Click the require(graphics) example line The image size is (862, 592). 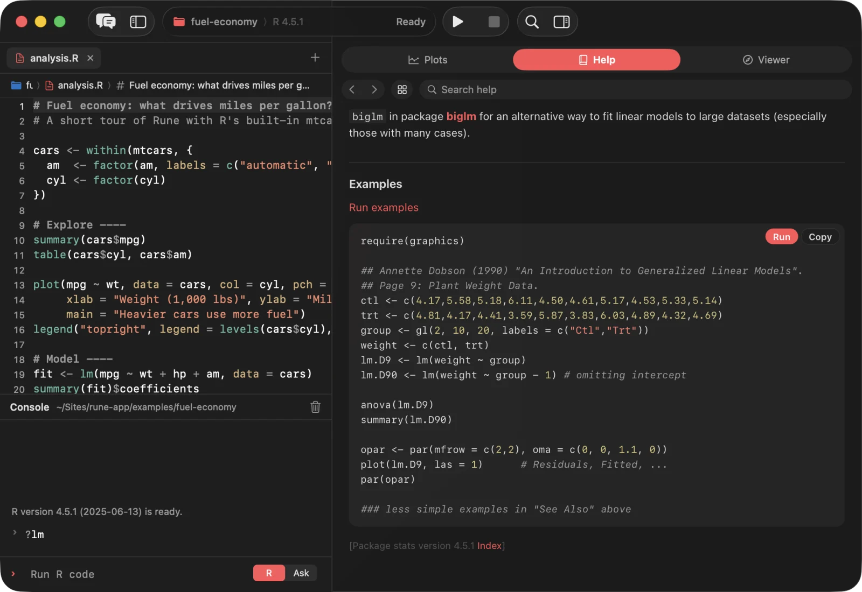coord(412,241)
